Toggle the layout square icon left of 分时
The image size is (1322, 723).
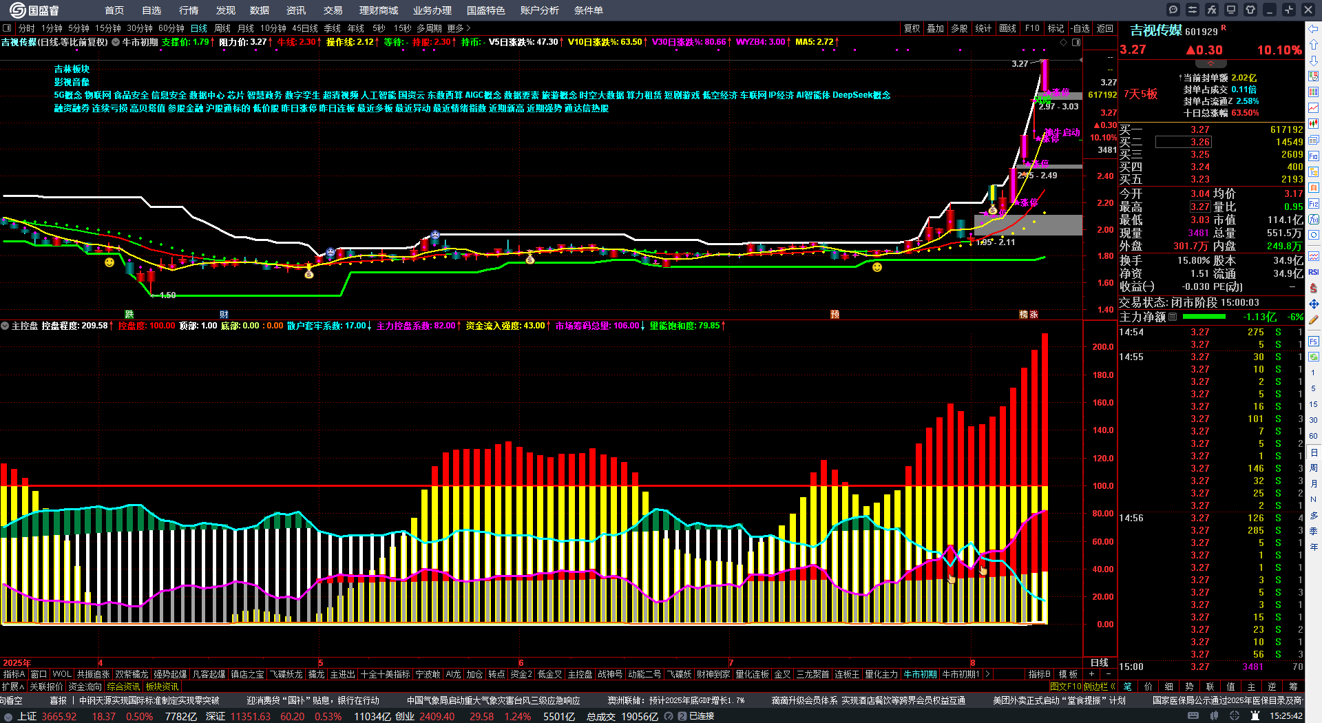pos(7,28)
